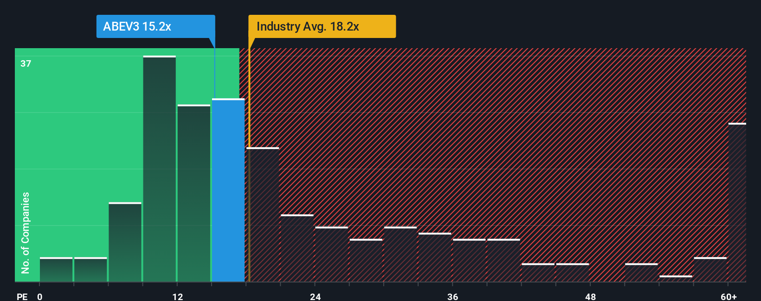Click the 60+ bar at far right
This screenshot has height=301, width=761.
pyautogui.click(x=737, y=202)
